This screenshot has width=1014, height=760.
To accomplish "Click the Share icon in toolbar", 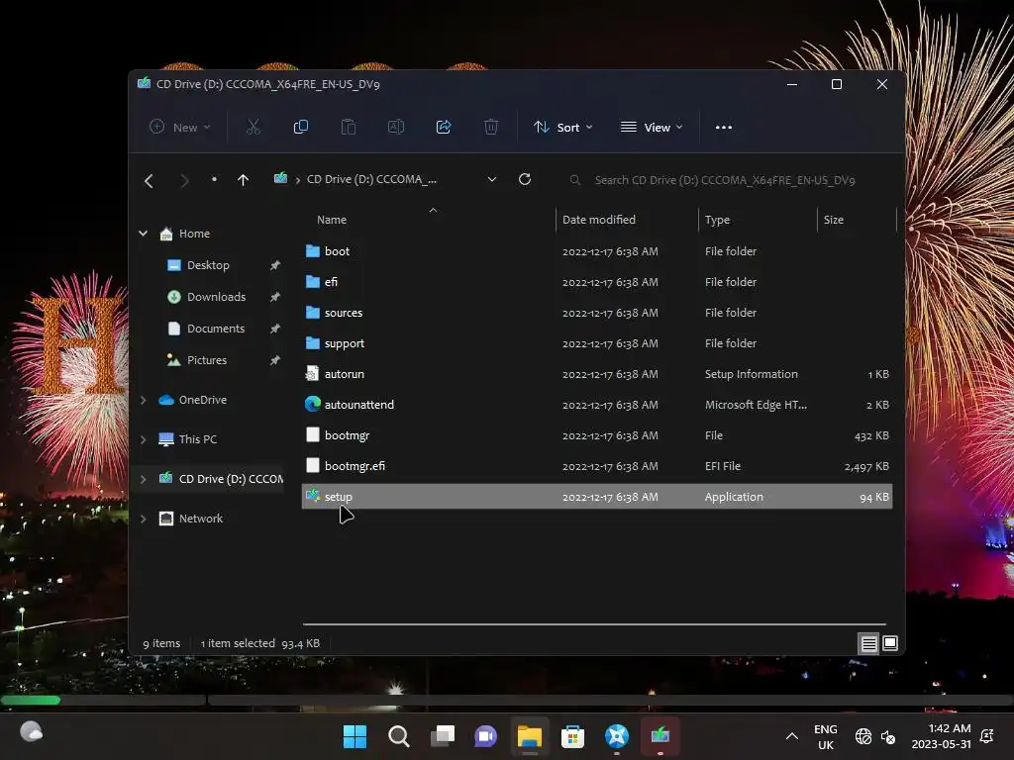I will (444, 128).
